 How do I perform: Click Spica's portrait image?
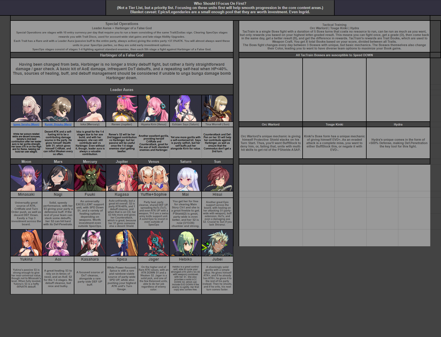point(122,243)
